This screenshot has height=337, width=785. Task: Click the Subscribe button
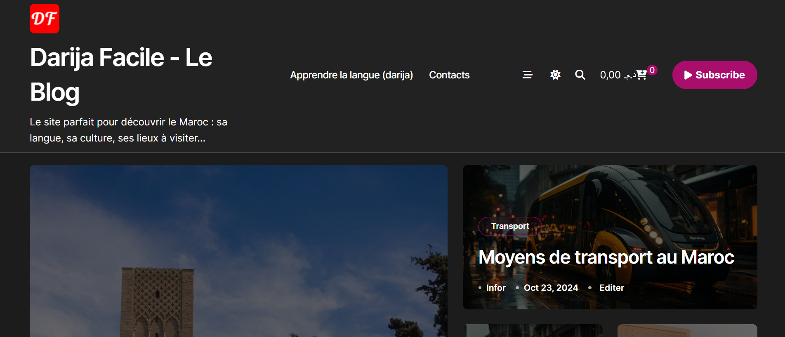(714, 75)
